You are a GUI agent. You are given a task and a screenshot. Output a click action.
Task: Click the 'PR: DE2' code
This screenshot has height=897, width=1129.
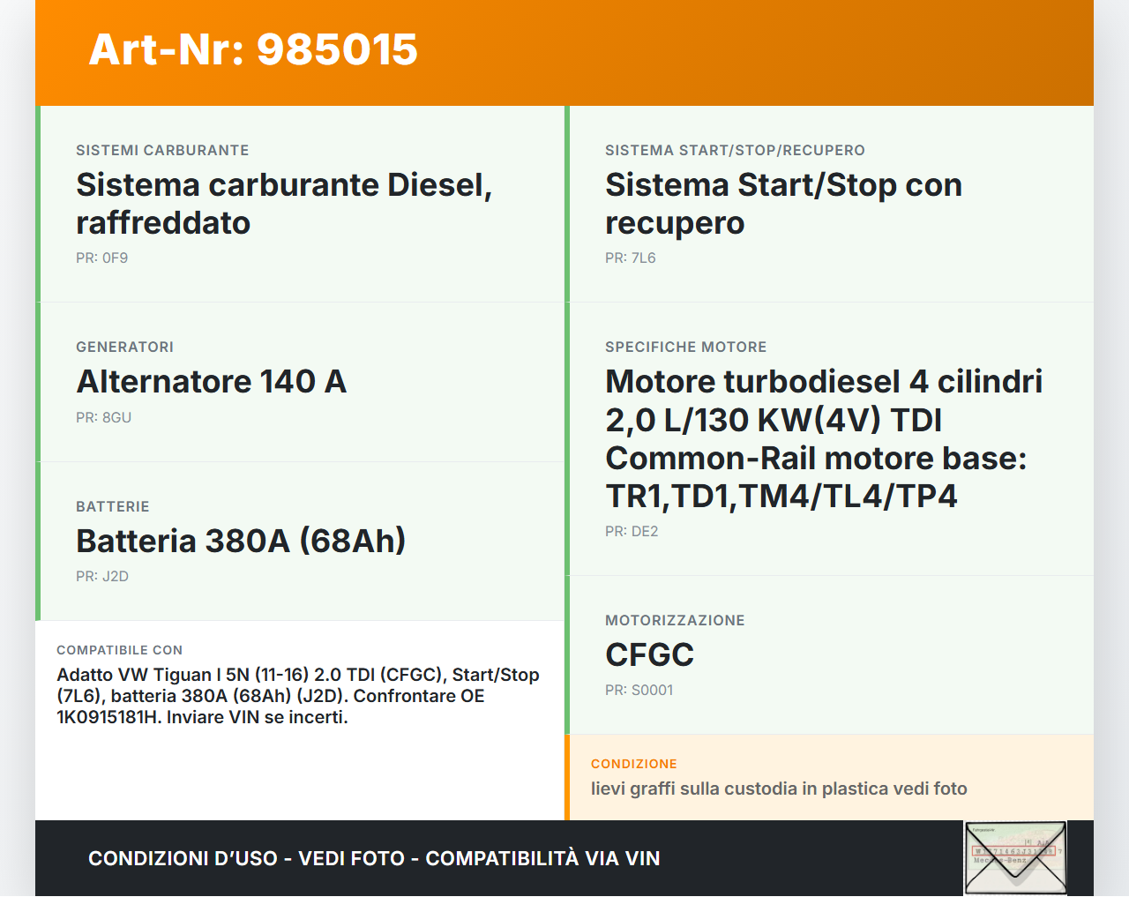click(x=632, y=531)
